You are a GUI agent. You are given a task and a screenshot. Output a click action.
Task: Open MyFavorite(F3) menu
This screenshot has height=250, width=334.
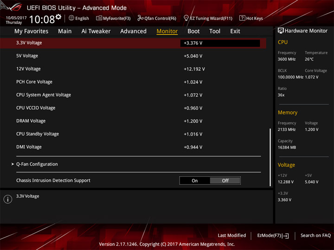click(x=117, y=18)
